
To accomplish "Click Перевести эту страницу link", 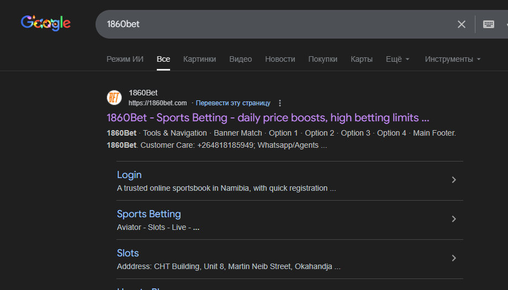I will [233, 103].
